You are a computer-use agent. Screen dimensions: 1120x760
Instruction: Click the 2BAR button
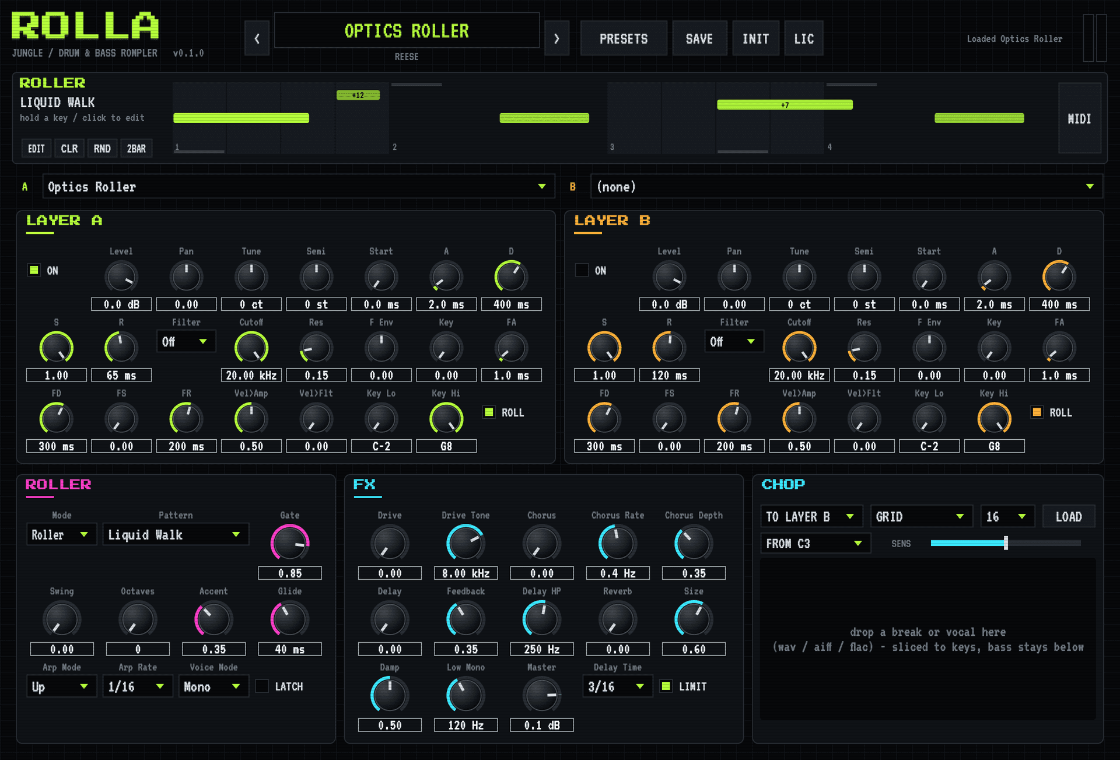tap(136, 149)
